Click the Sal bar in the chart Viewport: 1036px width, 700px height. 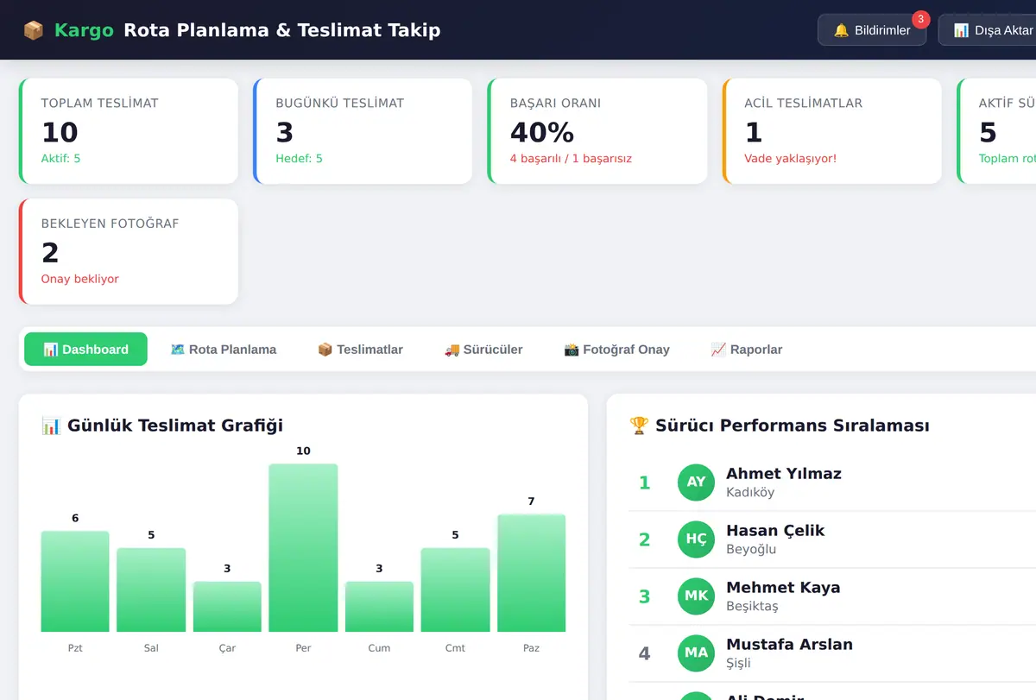pyautogui.click(x=151, y=590)
